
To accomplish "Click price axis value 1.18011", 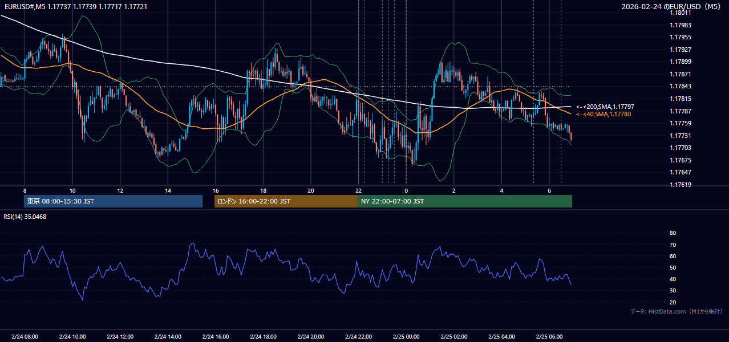I will click(x=681, y=13).
